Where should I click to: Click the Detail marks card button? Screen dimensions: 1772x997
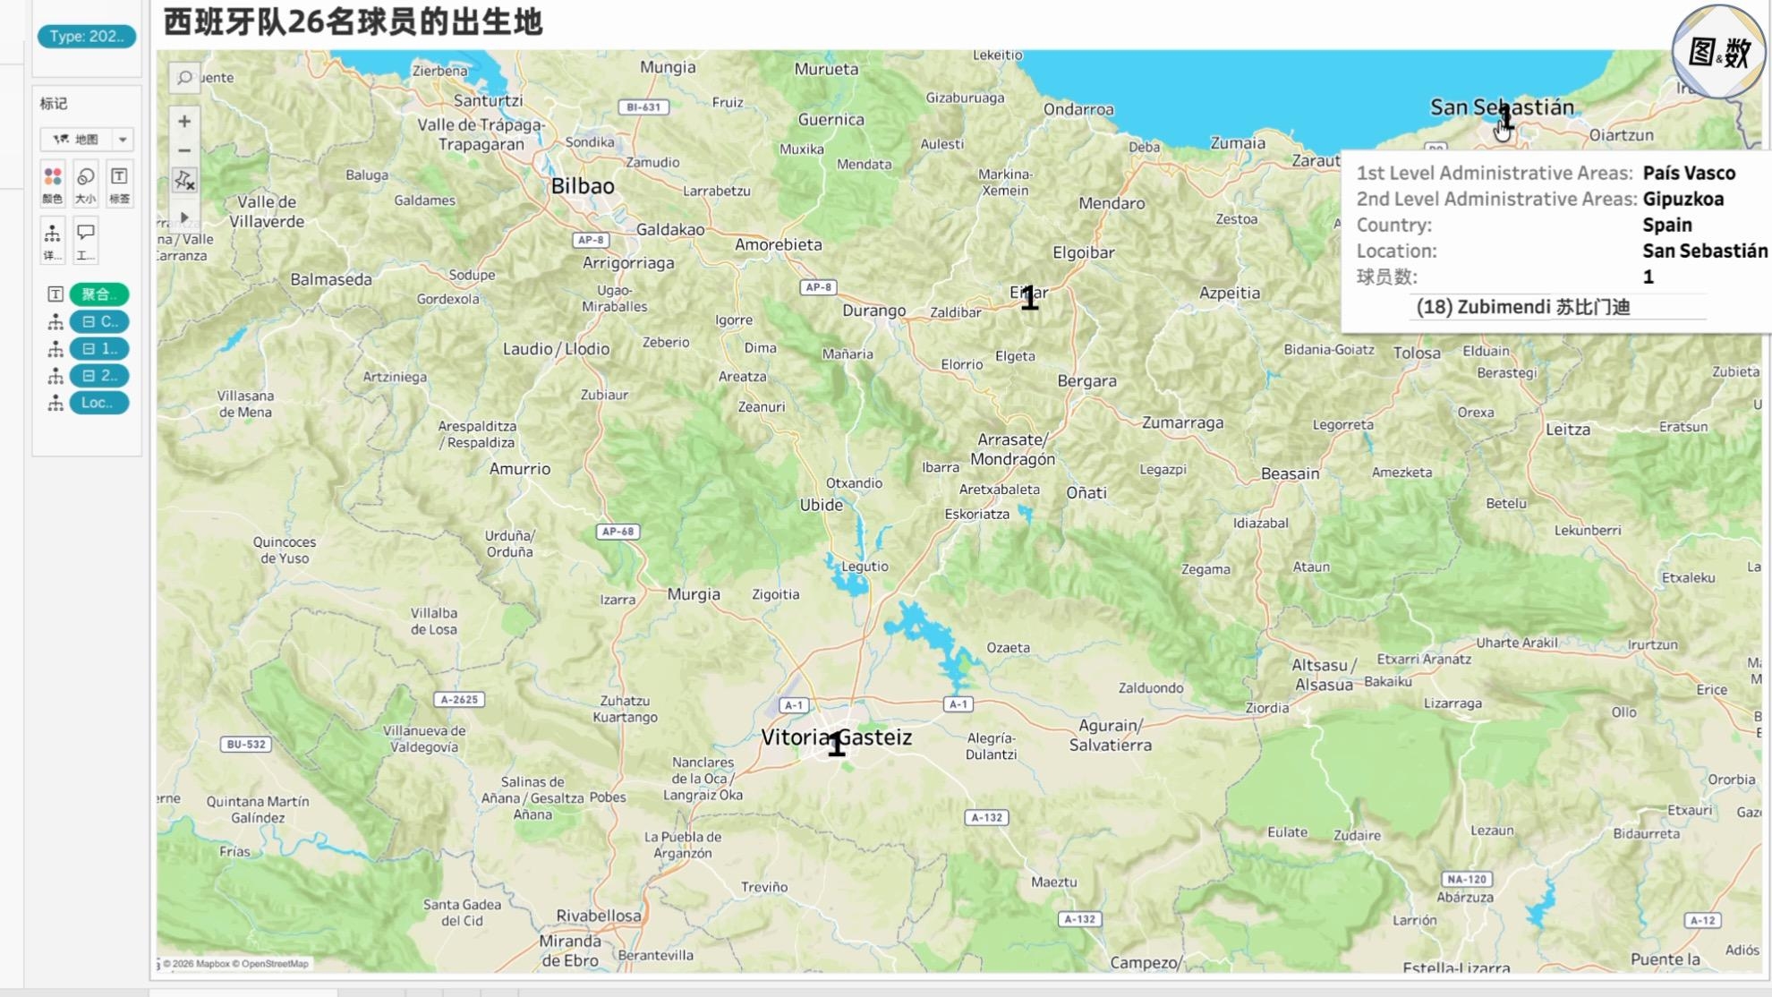click(53, 241)
